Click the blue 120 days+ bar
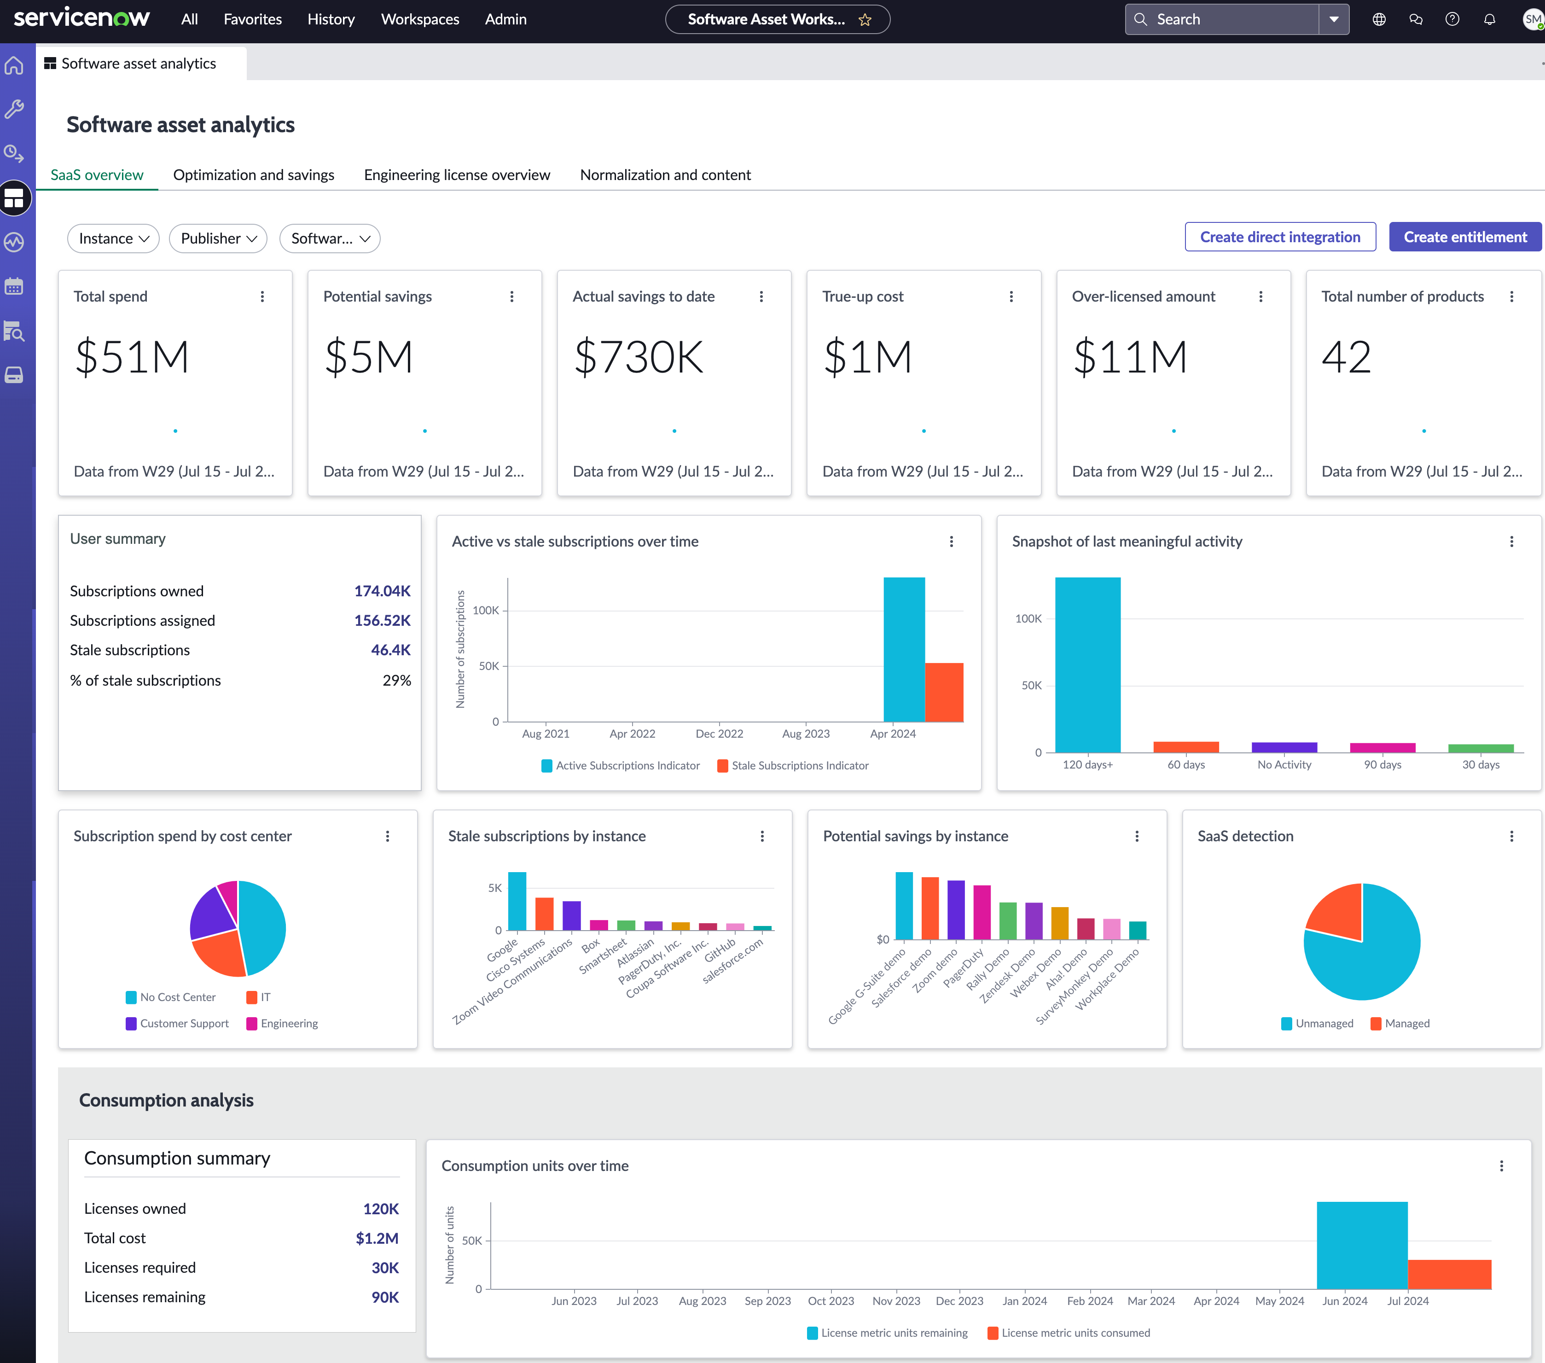The width and height of the screenshot is (1545, 1363). tap(1088, 665)
